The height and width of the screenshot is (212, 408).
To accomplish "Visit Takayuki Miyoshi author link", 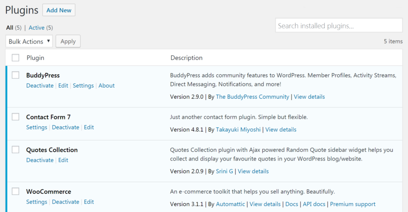I will click(237, 130).
